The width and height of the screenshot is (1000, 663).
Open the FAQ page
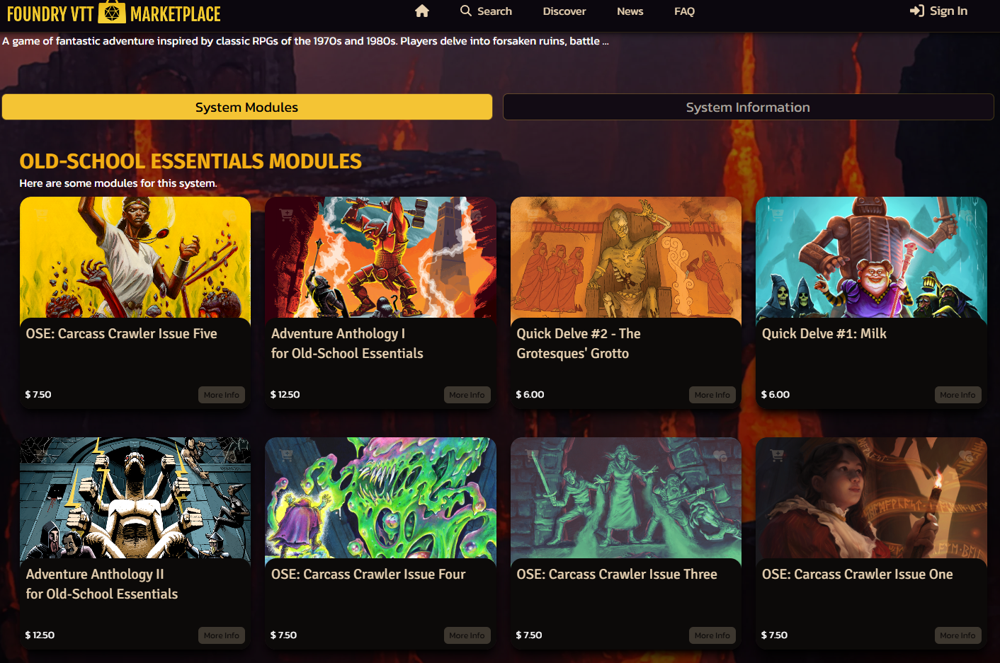[x=684, y=11]
